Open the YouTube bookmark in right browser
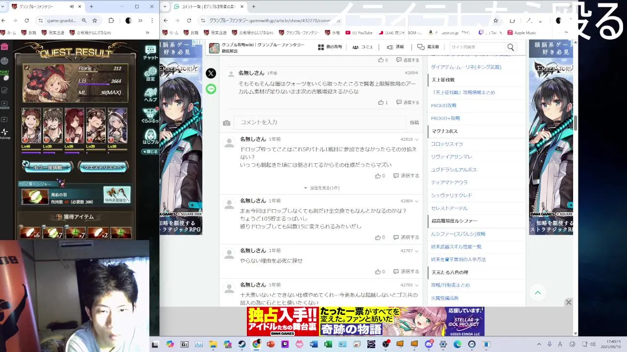The height and width of the screenshot is (352, 627). (359, 33)
